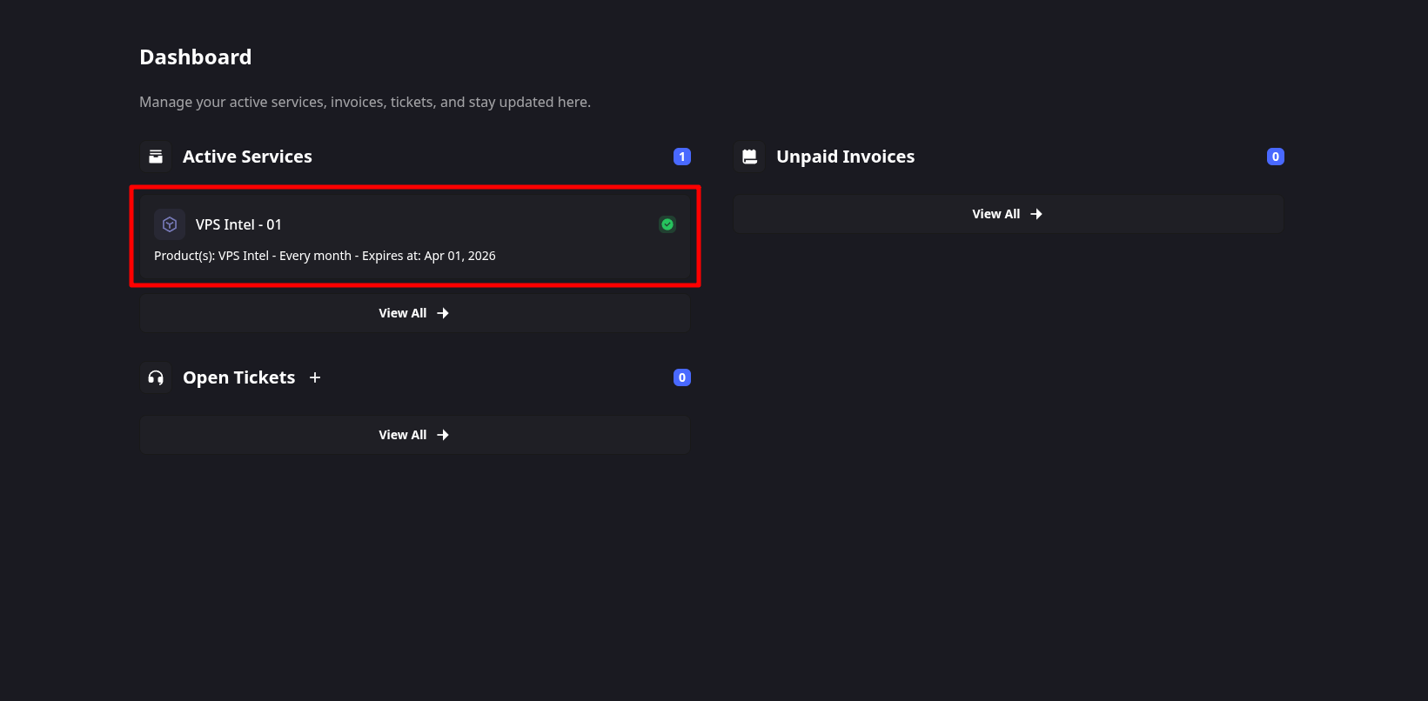The image size is (1428, 701).
Task: Open View All under Open Tickets
Action: (x=414, y=434)
